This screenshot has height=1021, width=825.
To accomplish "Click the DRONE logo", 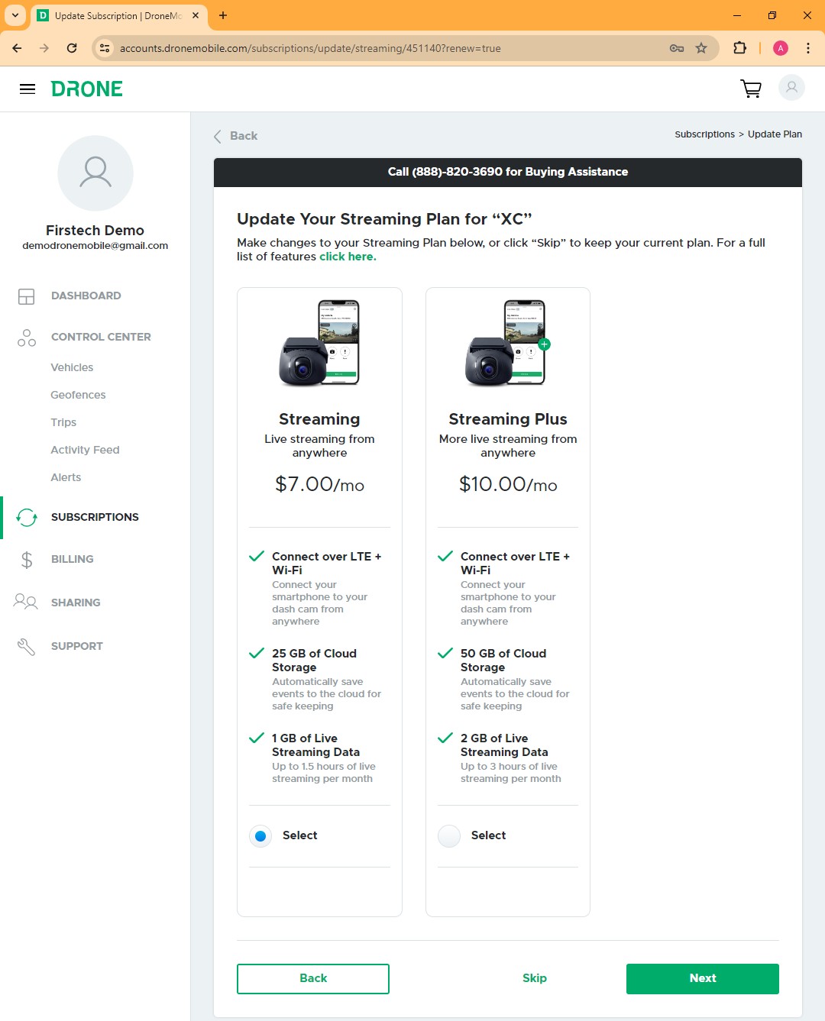I will (x=87, y=89).
